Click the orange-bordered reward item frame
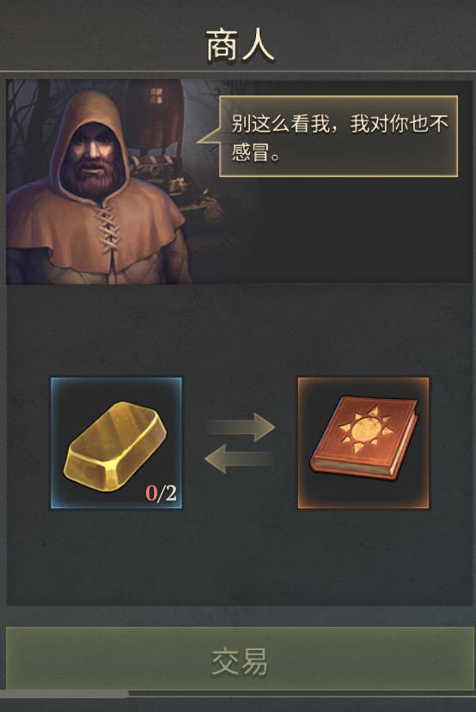Viewport: 476px width, 712px height. tap(363, 443)
